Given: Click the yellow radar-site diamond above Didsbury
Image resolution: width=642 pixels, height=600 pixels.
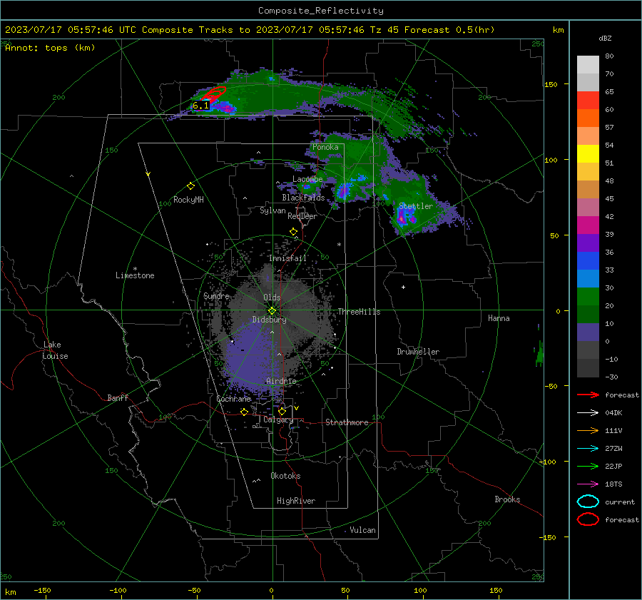Looking at the screenshot, I should 272,310.
